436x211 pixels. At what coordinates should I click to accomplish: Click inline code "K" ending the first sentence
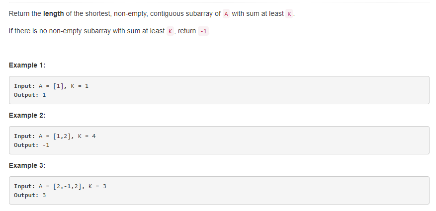(290, 14)
